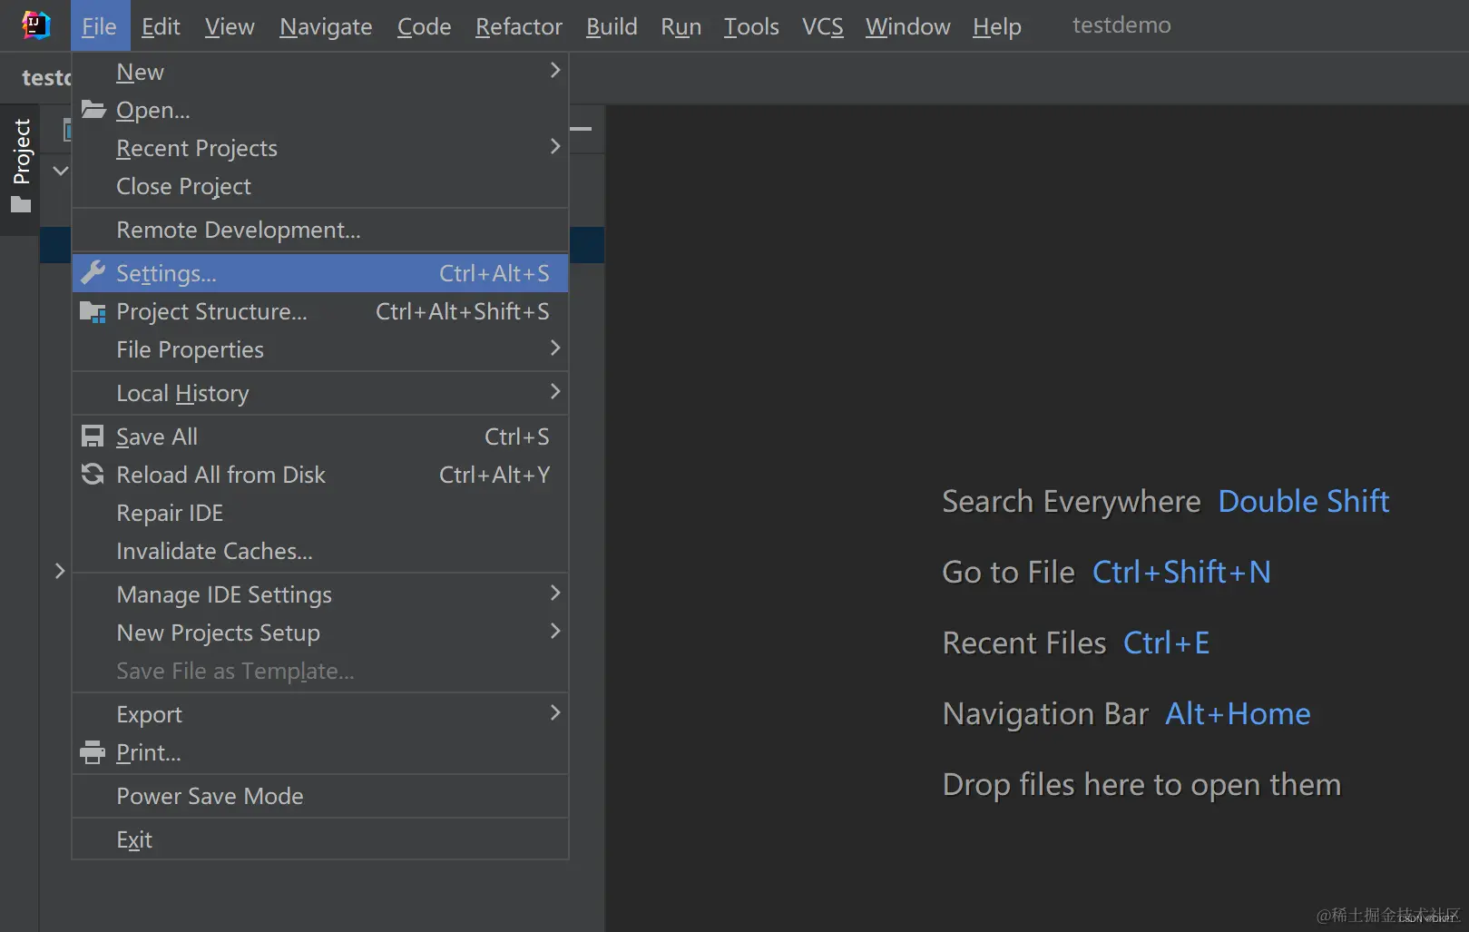Choose Print... entry
The width and height of the screenshot is (1469, 932).
click(x=320, y=752)
